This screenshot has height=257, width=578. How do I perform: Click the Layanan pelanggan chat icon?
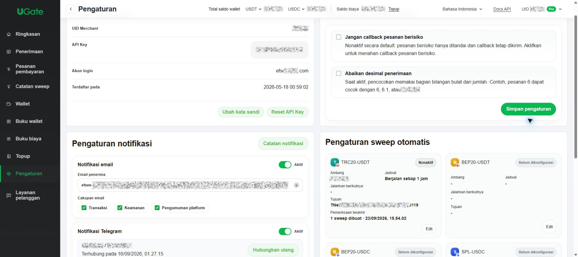(9, 195)
